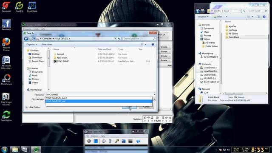
Task: Click the blue stop button in Free Screen Recorder
Action: tap(96, 141)
